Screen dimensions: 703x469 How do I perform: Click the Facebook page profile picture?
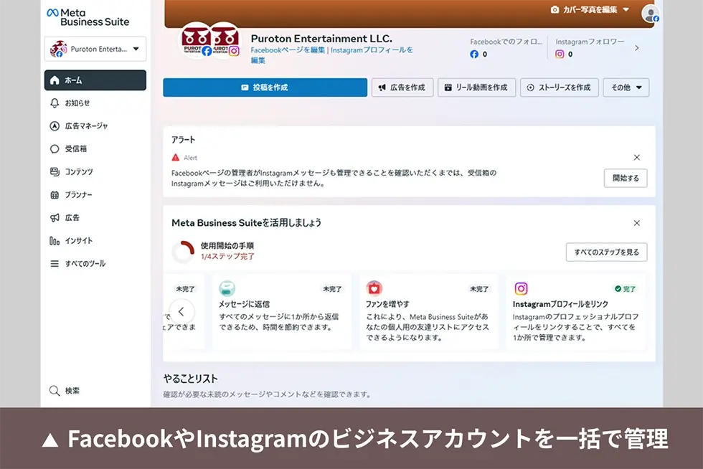(x=196, y=40)
